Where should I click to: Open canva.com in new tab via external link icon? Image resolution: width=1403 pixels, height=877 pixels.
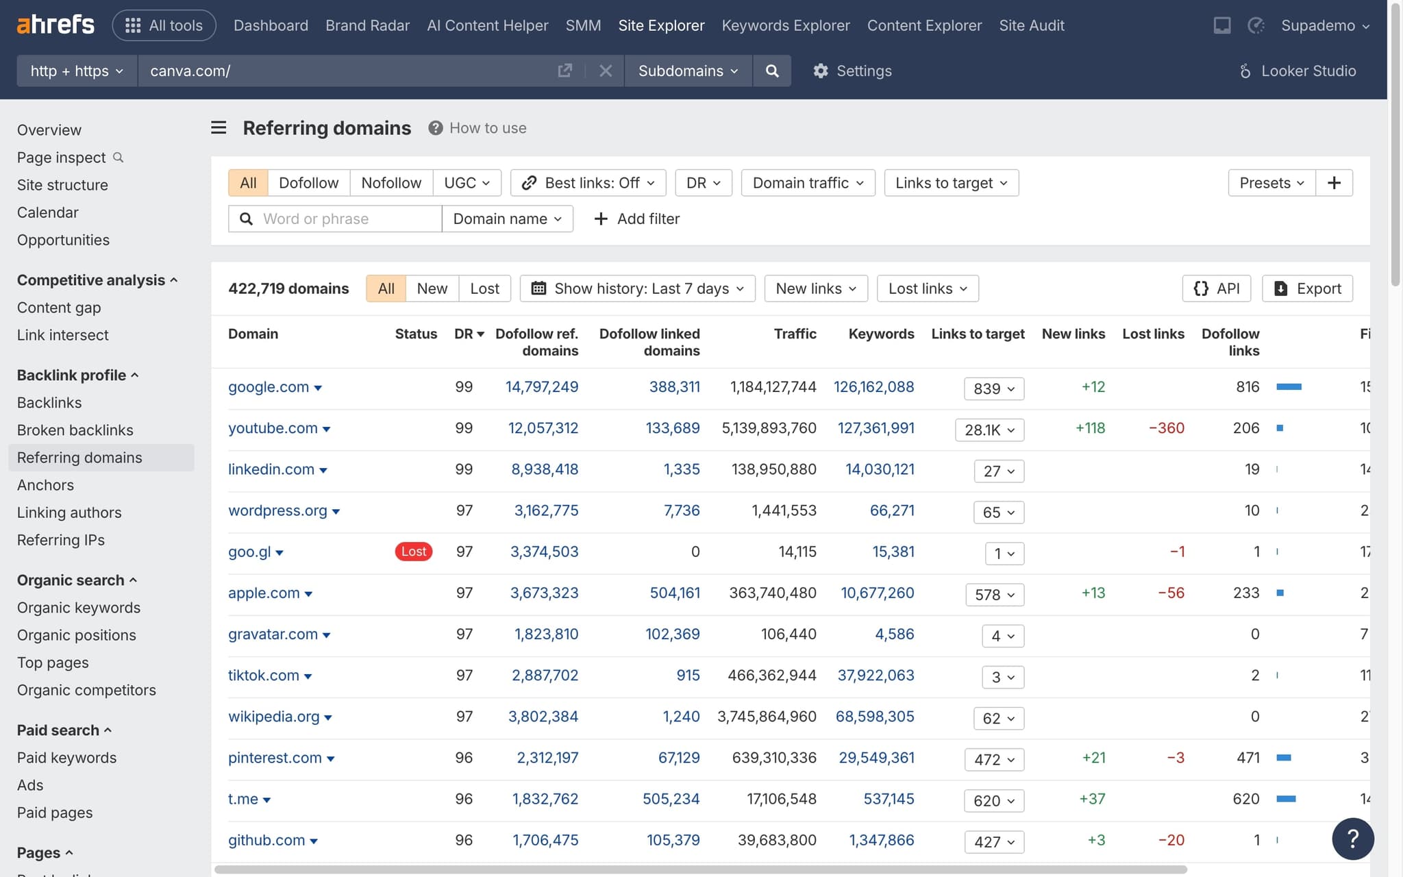tap(564, 71)
